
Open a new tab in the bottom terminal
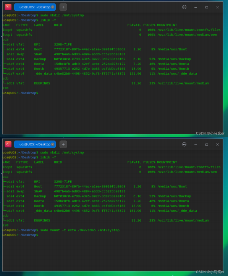(63, 144)
